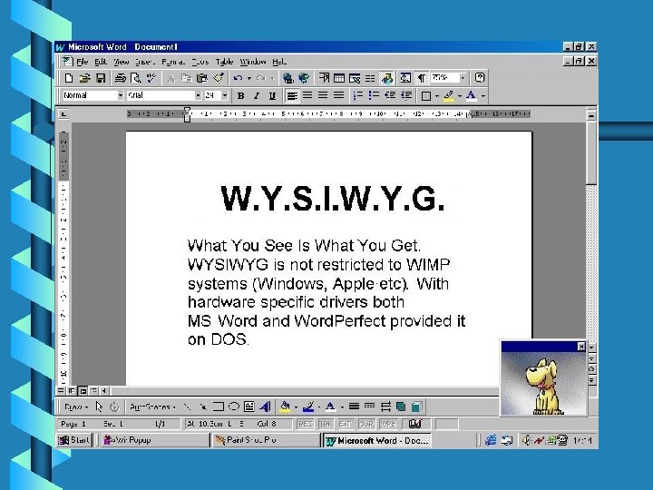The width and height of the screenshot is (653, 490).
Task: Open the Highlight color dropdown arrow
Action: (460, 96)
